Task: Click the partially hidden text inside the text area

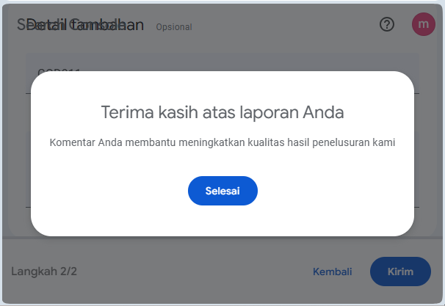Action: coord(59,70)
